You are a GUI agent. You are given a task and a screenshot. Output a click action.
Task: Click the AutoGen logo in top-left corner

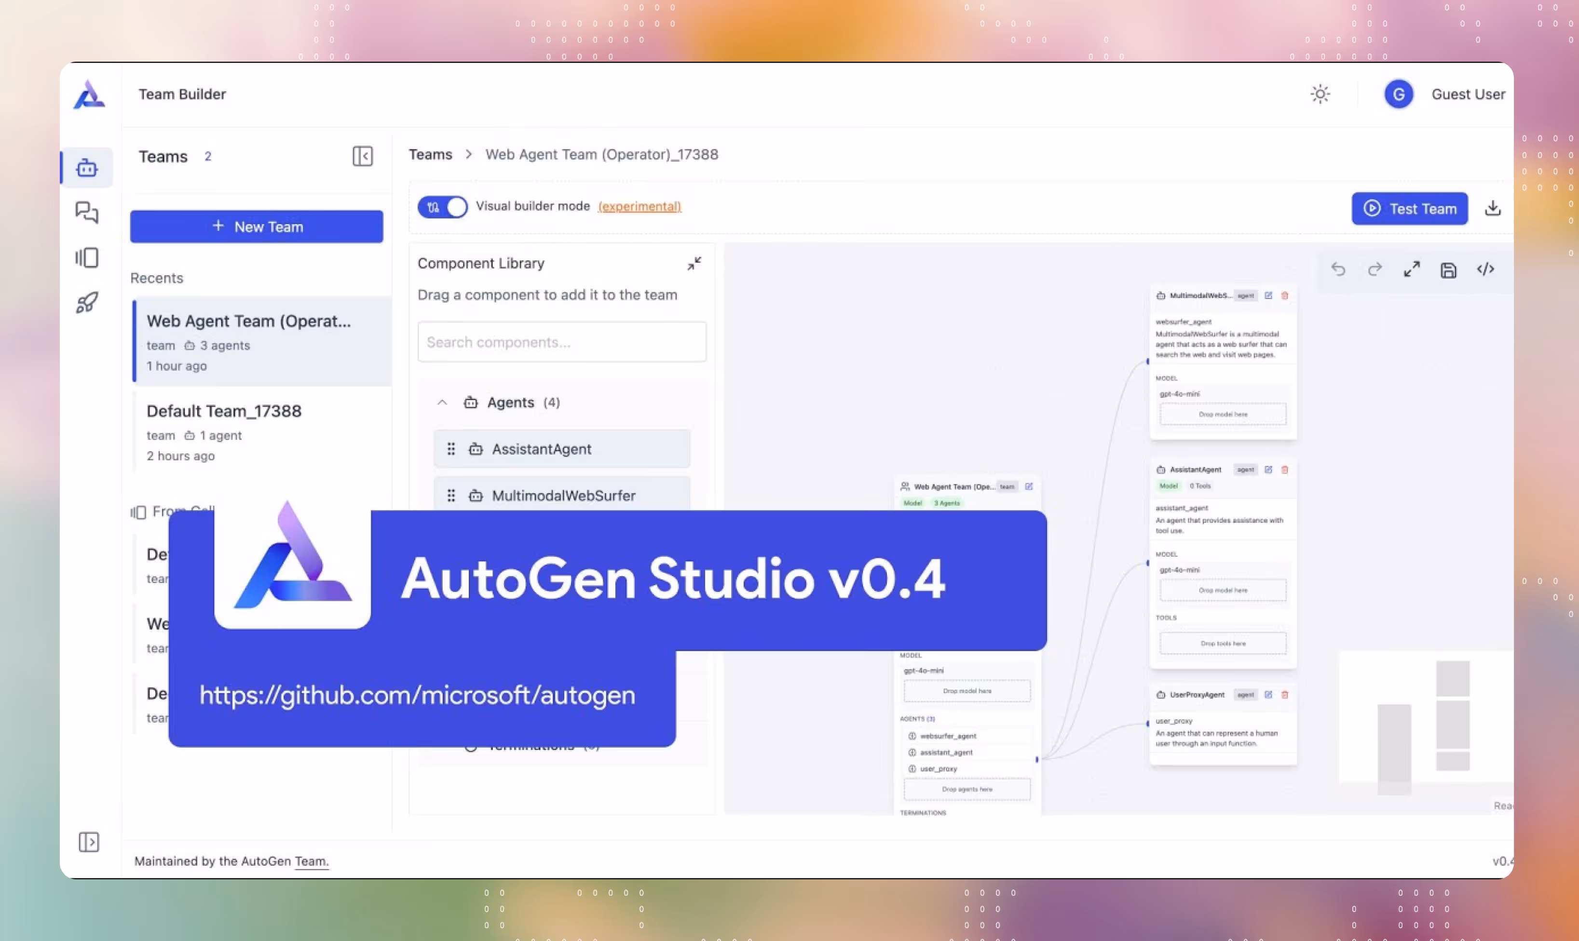[89, 94]
